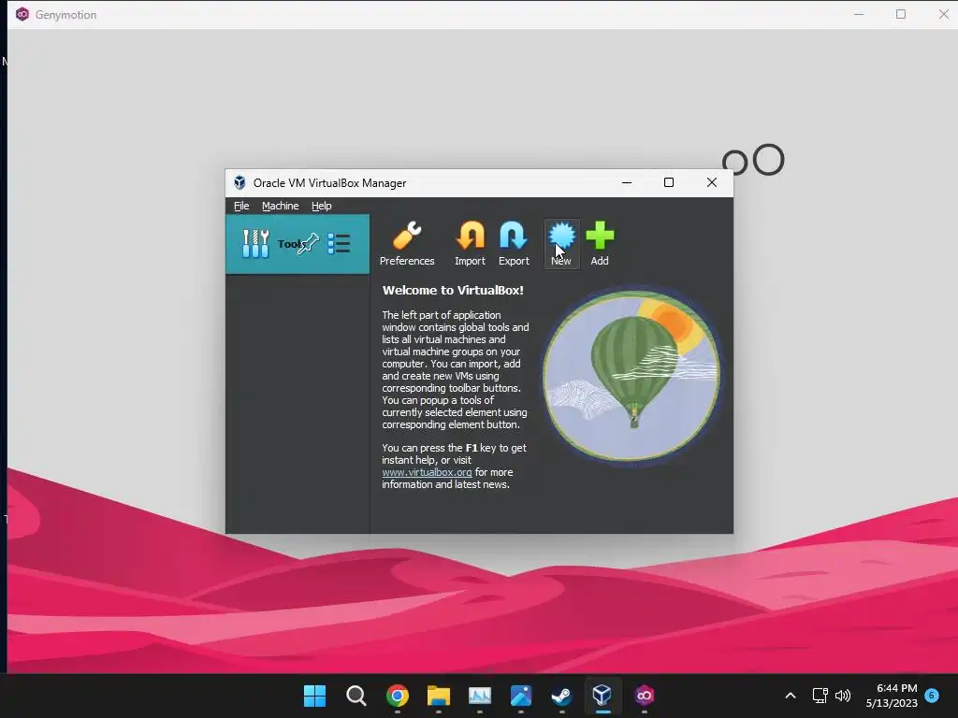The image size is (958, 718).
Task: Minimize the Genymotion window
Action: click(x=859, y=14)
